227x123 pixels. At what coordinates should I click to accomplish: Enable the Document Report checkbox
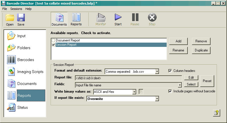[53, 41]
